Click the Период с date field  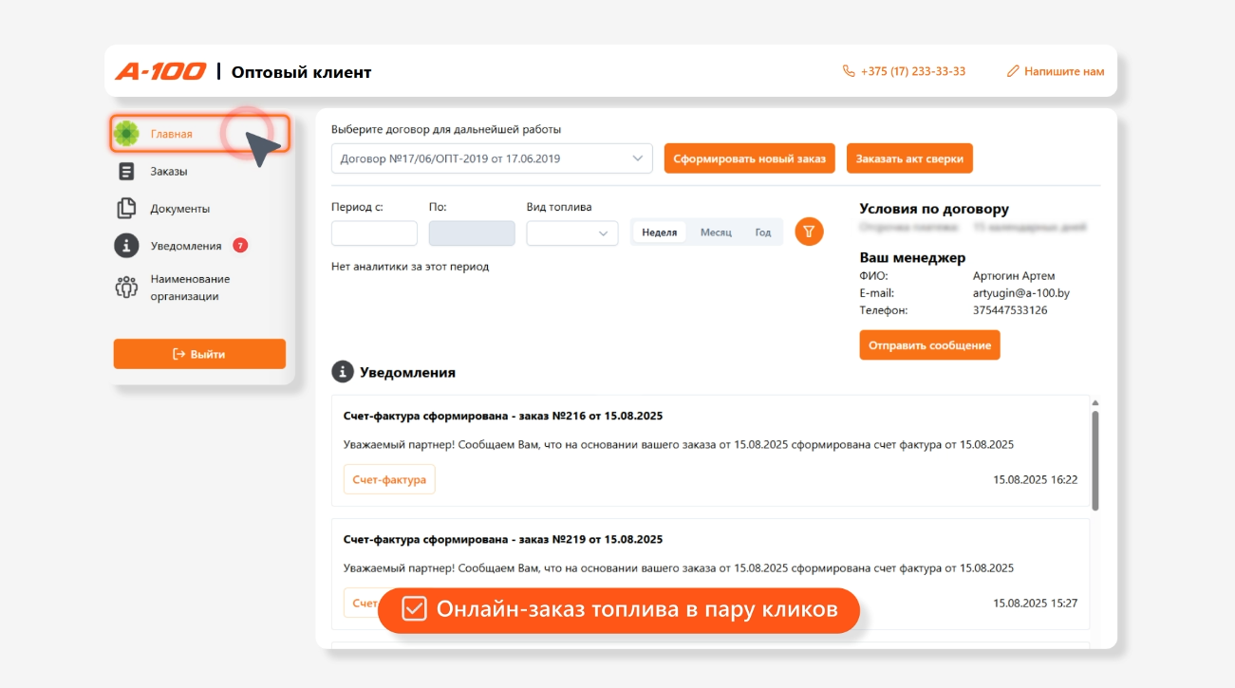(x=374, y=233)
